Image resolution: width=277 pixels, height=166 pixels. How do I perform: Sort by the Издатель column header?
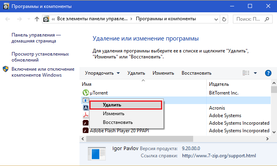[219, 84]
